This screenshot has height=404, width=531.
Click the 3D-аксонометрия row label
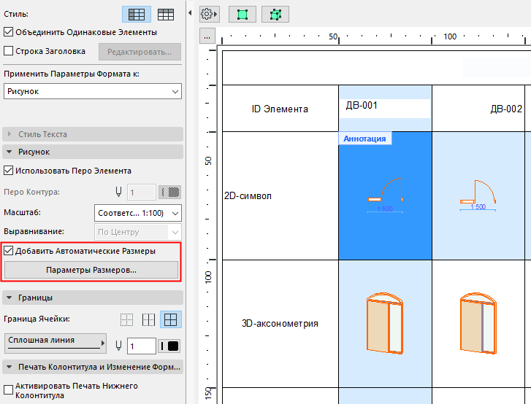click(x=280, y=324)
